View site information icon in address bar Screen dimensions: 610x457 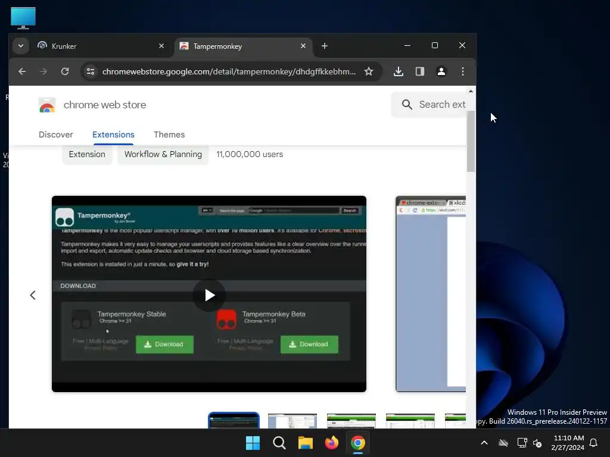[91, 71]
